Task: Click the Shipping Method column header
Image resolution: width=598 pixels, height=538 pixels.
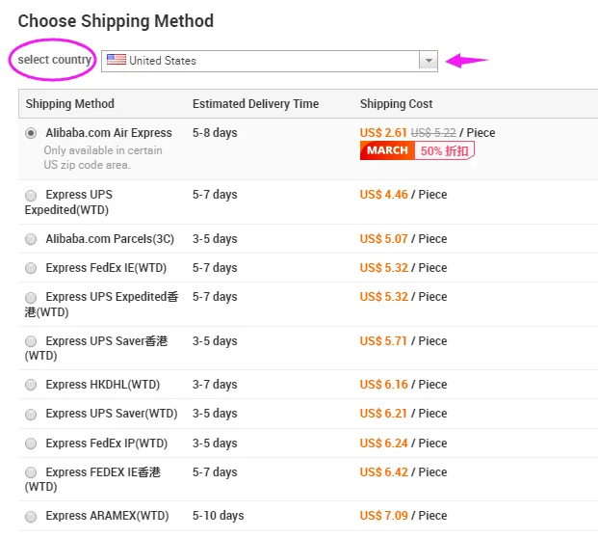Action: pos(69,104)
